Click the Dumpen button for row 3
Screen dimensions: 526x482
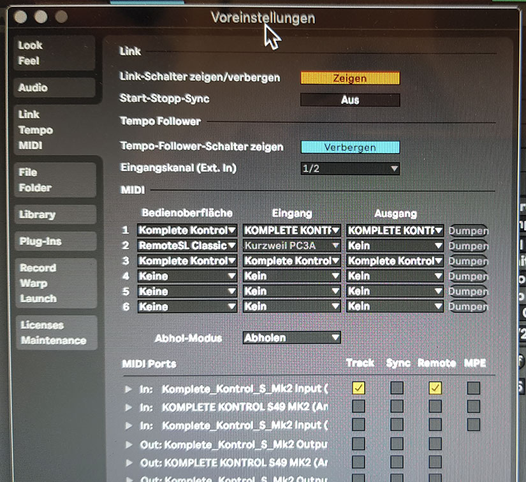coord(469,261)
